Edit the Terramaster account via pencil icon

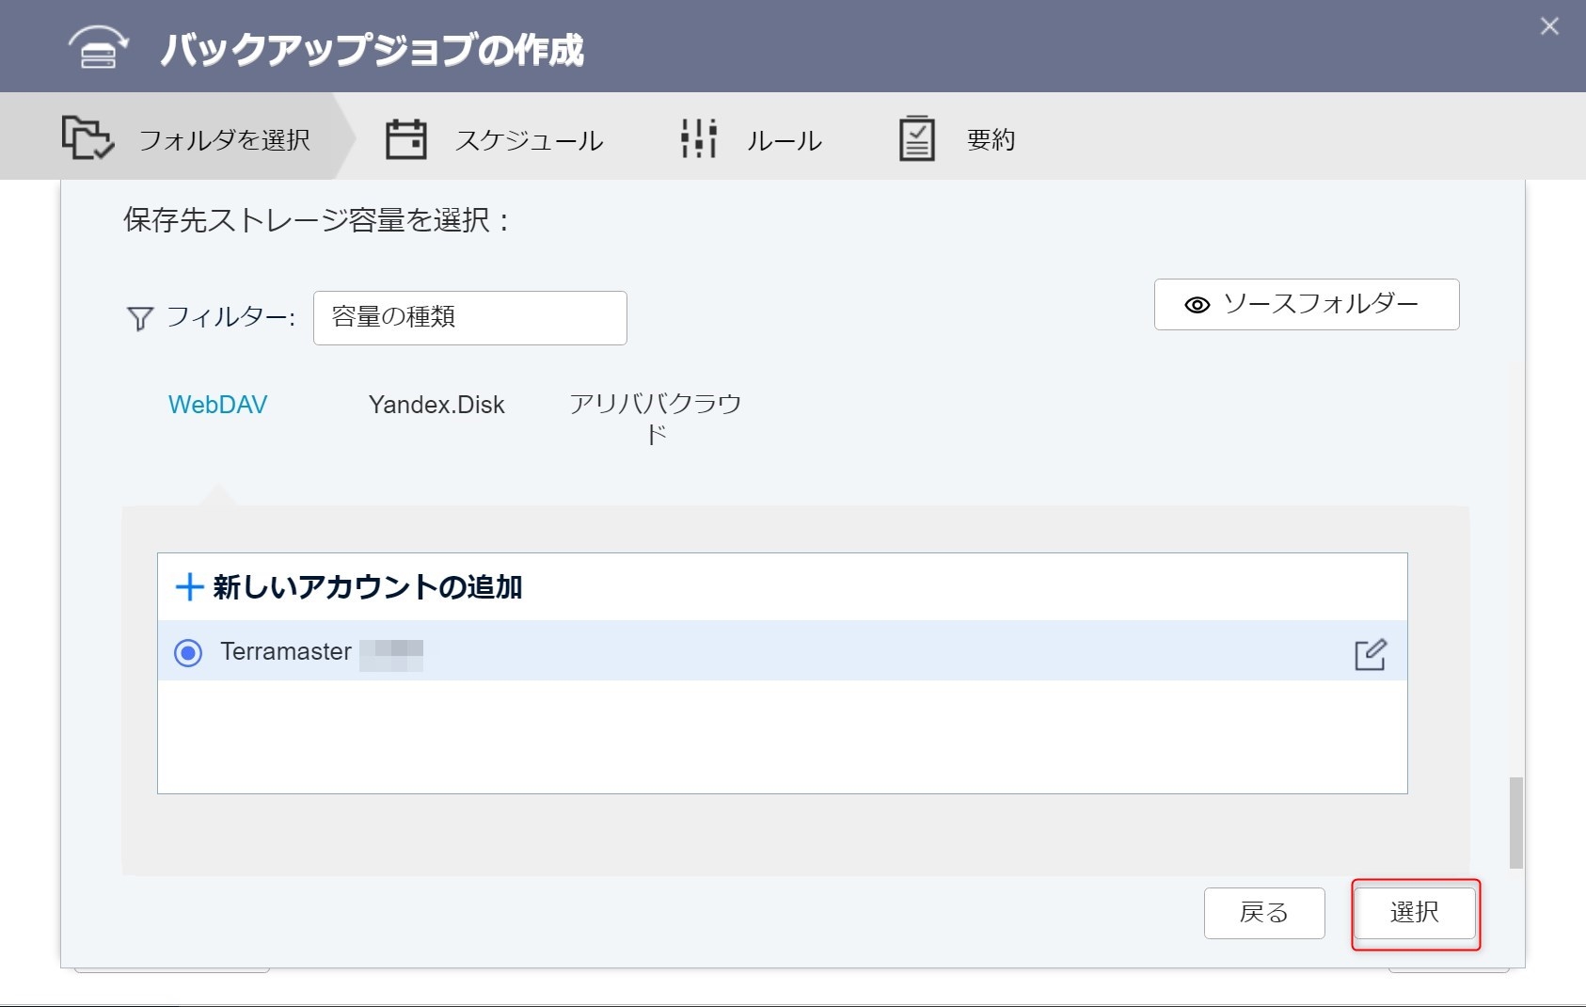click(1370, 654)
